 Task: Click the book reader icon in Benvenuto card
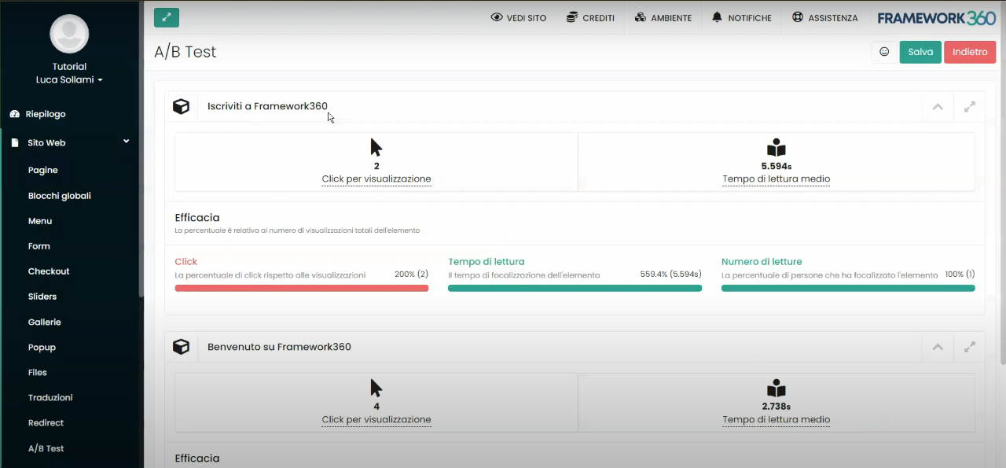click(x=777, y=389)
